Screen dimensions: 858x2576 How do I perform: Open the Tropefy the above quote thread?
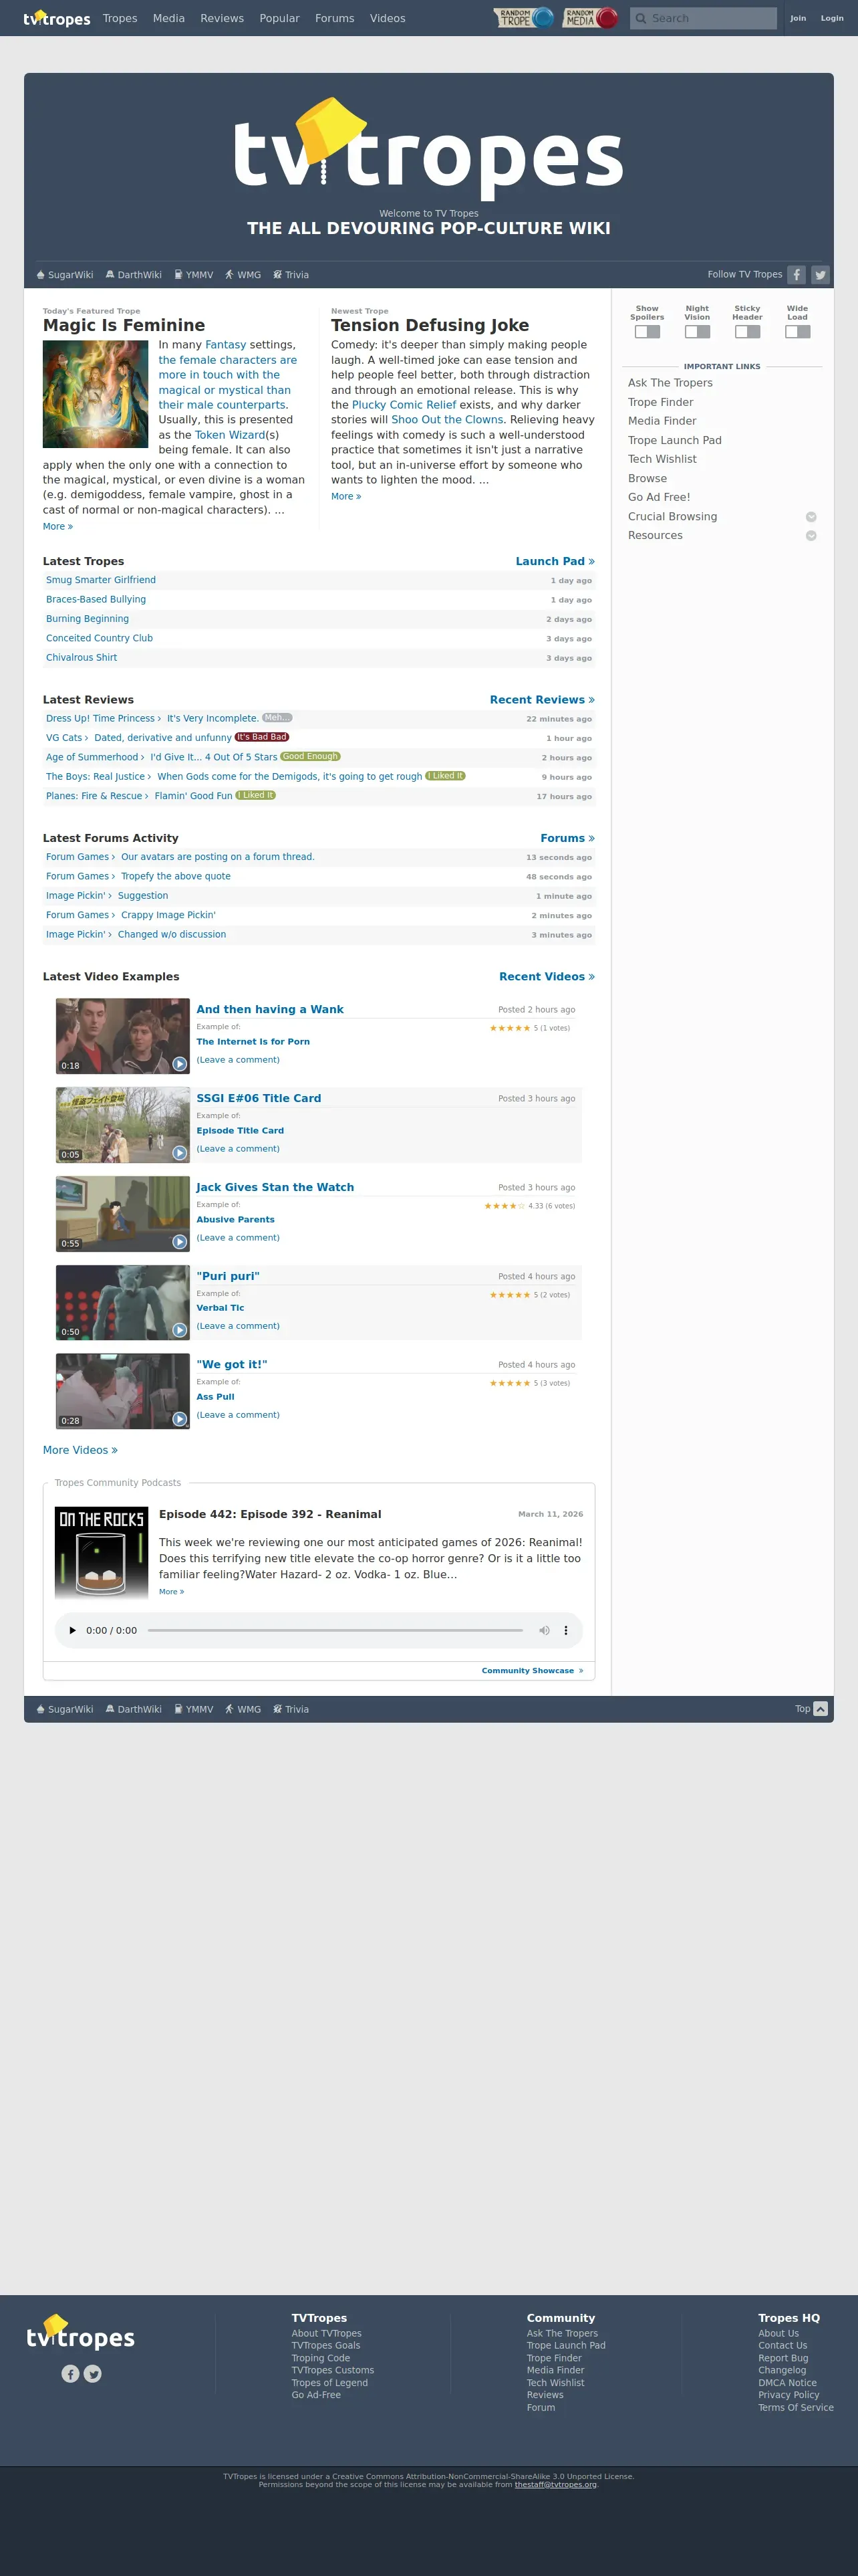click(176, 876)
